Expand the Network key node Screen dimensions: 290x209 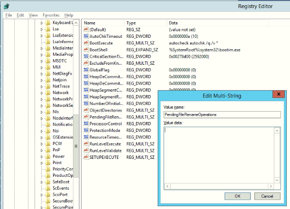pyautogui.click(x=42, y=93)
